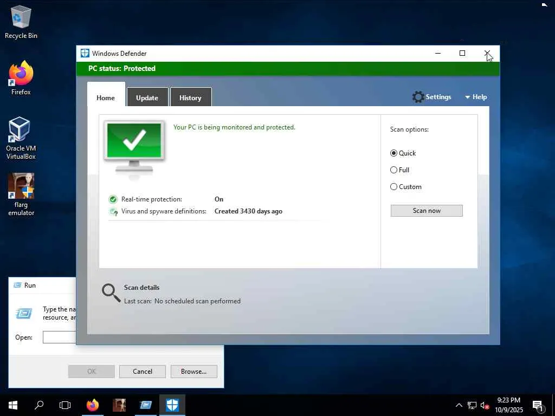Open Task View from the taskbar
This screenshot has height=416, width=555.
point(65,405)
